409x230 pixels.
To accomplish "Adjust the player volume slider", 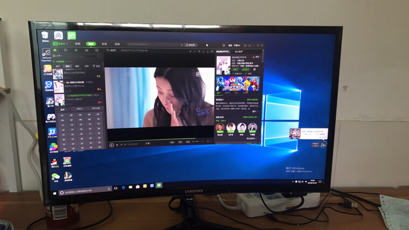I will pos(200,142).
